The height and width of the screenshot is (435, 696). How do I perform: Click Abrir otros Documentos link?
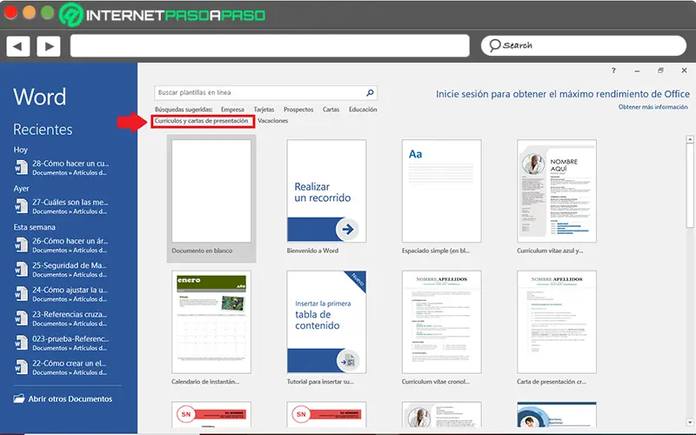pyautogui.click(x=70, y=398)
